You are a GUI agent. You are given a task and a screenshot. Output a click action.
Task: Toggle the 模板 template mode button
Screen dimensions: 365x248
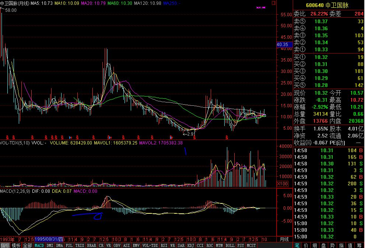(x=16, y=245)
